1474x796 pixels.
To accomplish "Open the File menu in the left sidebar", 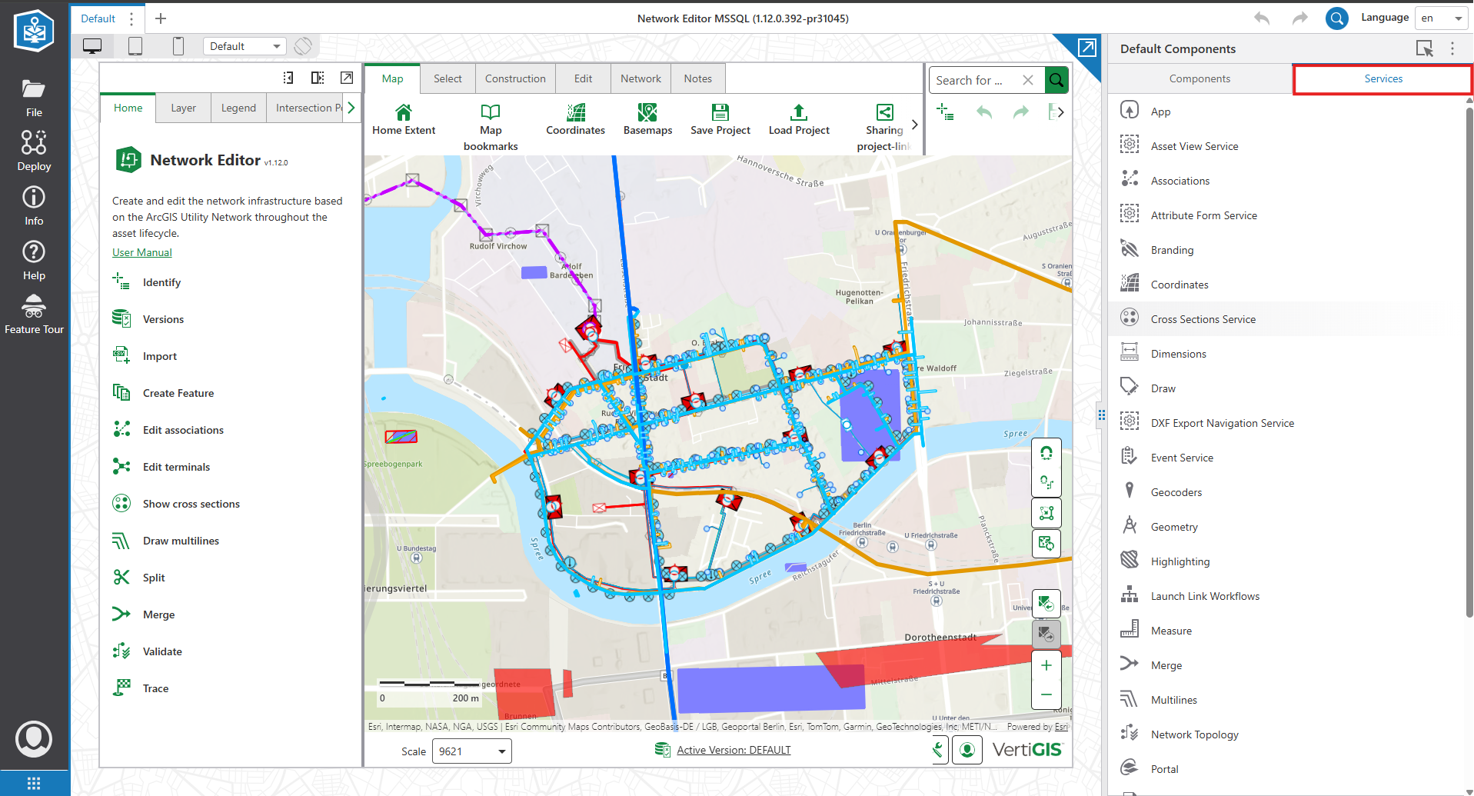I will (34, 98).
